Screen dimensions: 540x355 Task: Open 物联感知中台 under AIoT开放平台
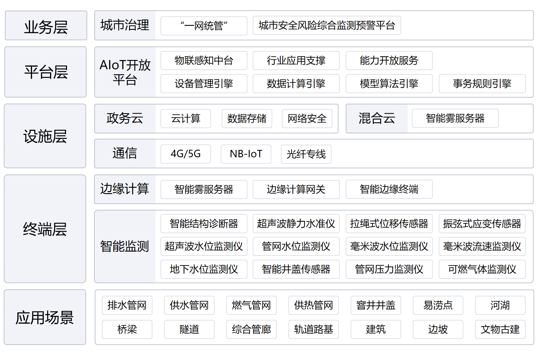[203, 61]
